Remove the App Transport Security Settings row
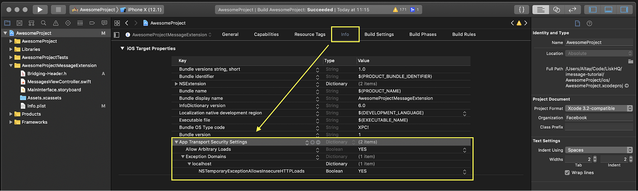Screen dimensions: 638x191 pyautogui.click(x=318, y=142)
